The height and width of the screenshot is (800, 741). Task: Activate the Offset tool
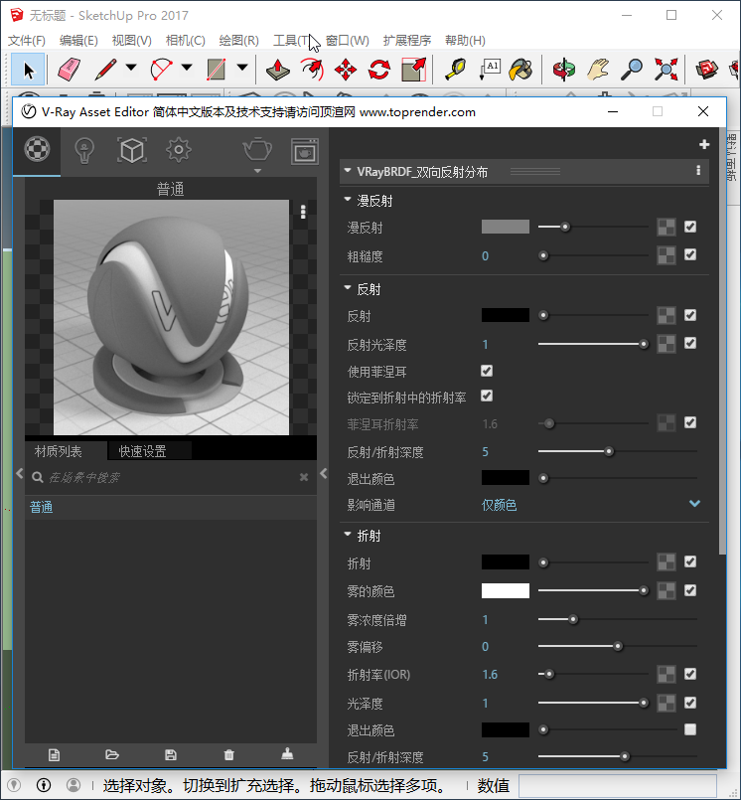click(x=312, y=70)
